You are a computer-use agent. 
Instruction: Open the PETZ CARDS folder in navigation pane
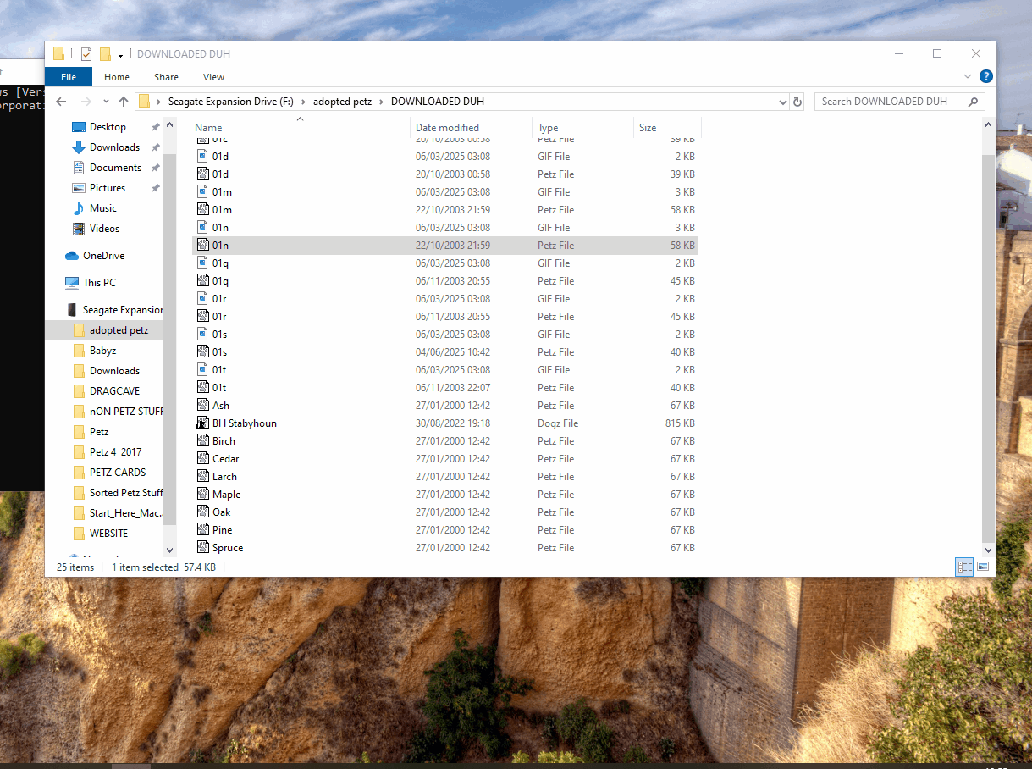pos(118,473)
